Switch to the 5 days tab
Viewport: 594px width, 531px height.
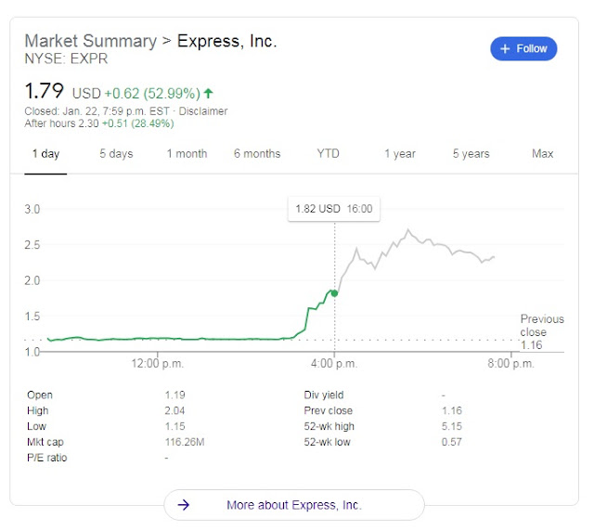click(116, 154)
